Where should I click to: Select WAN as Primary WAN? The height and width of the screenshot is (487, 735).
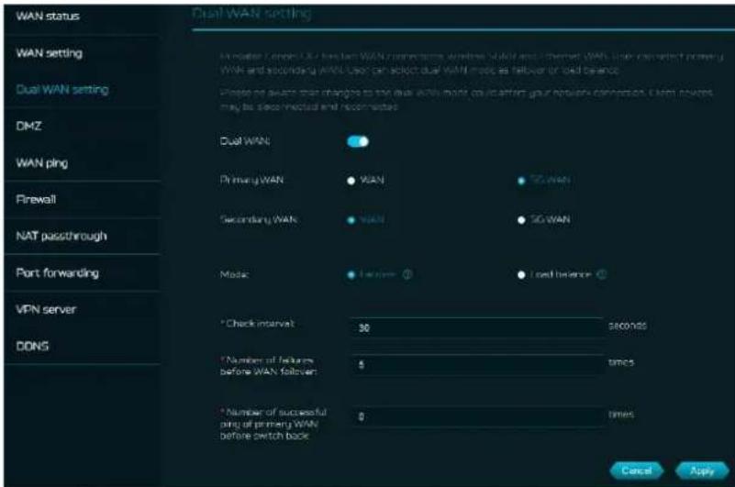tap(351, 181)
